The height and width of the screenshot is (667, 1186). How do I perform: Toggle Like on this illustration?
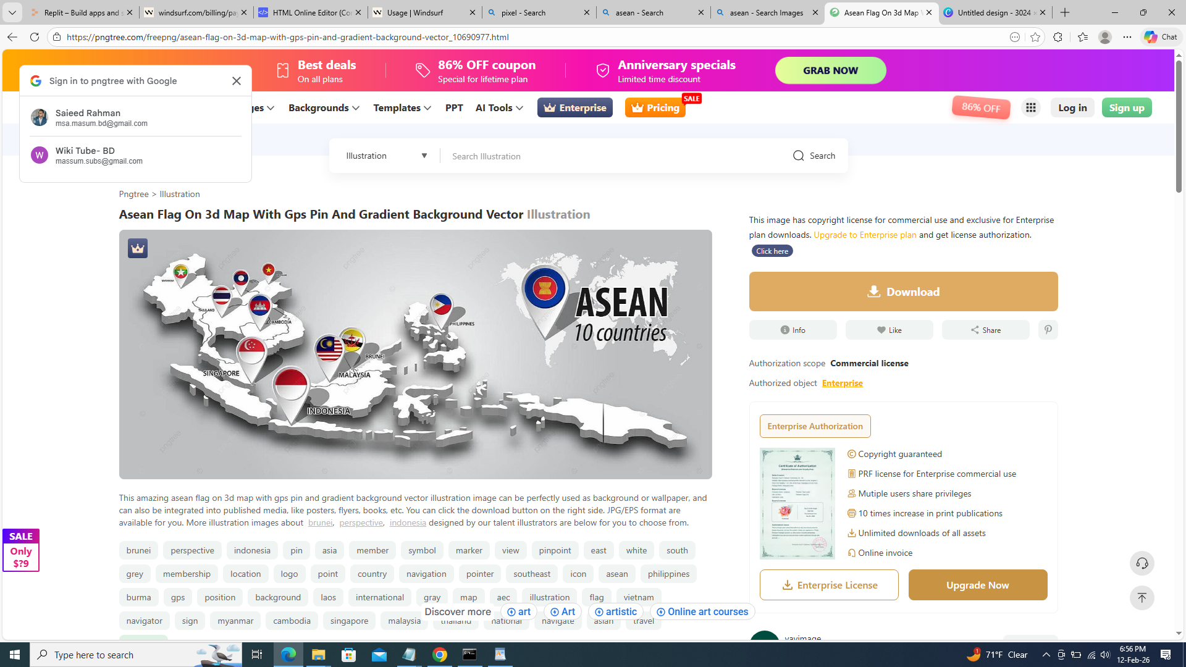point(889,330)
